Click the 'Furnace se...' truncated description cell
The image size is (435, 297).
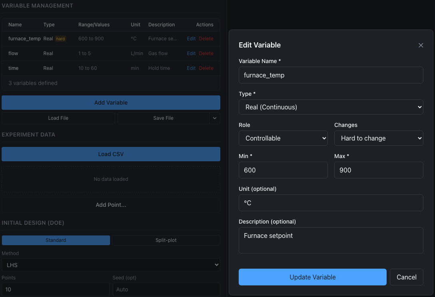click(163, 38)
